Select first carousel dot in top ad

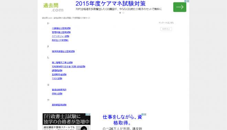(120, 13)
